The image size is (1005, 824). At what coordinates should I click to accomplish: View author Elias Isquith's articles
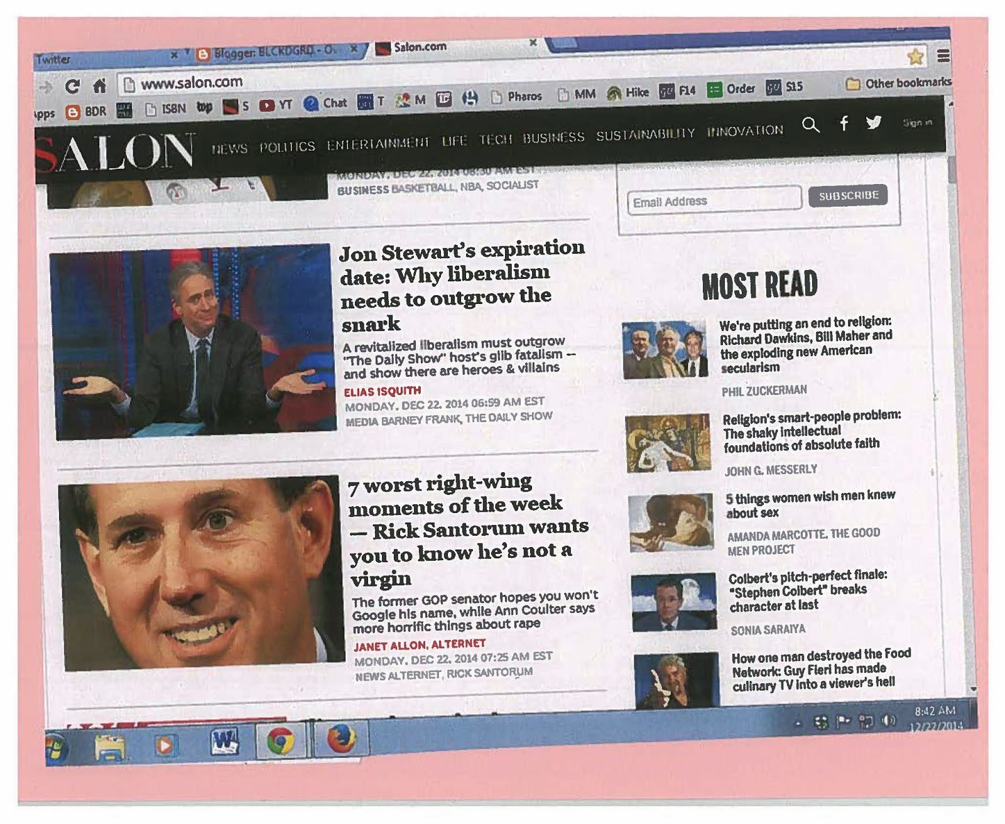[x=383, y=391]
